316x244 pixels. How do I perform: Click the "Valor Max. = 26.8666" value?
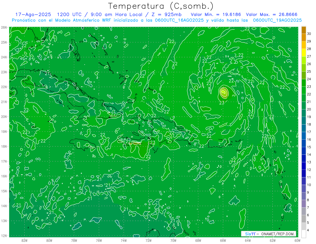pos(272,14)
